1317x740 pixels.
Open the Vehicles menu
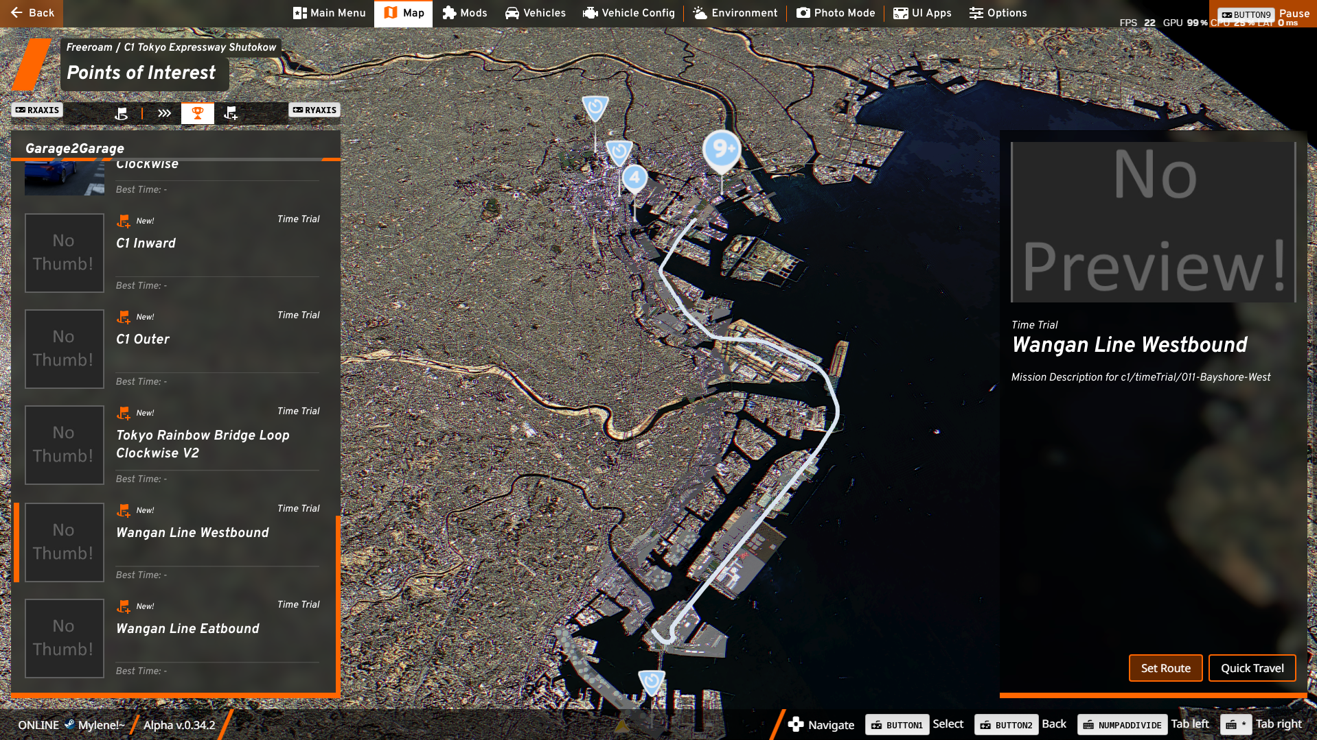pyautogui.click(x=536, y=13)
